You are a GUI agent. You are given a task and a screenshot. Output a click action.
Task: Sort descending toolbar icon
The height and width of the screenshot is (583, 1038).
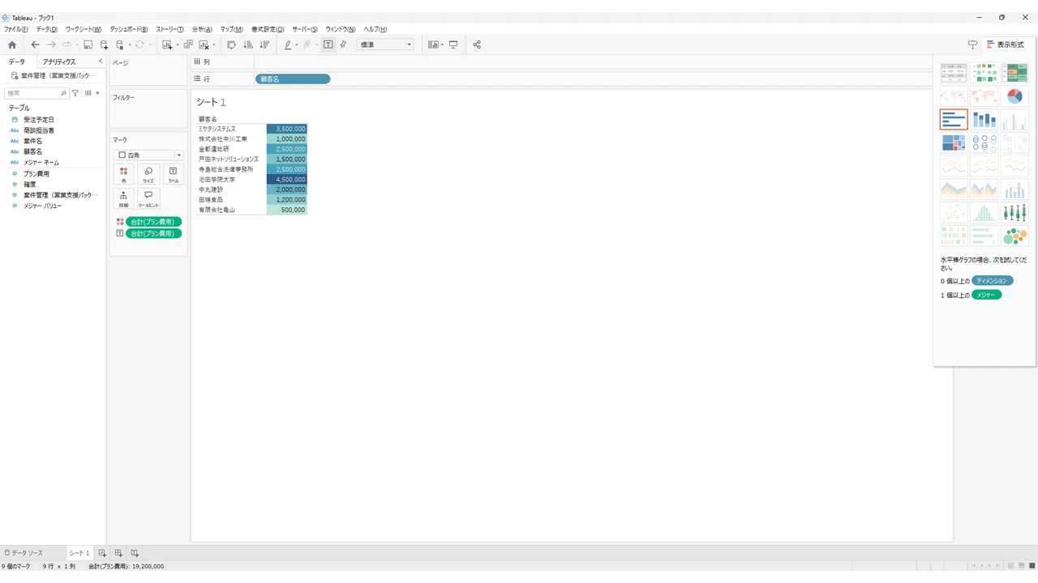point(264,45)
